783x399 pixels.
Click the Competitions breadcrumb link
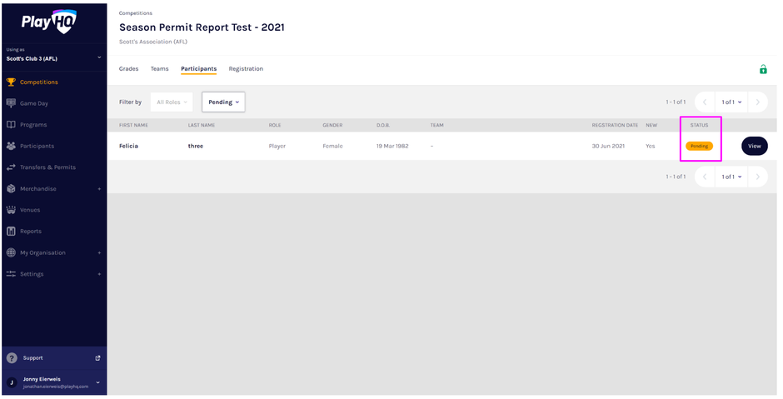click(136, 13)
